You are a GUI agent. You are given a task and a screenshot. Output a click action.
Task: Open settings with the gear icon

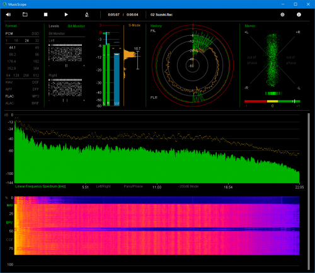pyautogui.click(x=282, y=14)
